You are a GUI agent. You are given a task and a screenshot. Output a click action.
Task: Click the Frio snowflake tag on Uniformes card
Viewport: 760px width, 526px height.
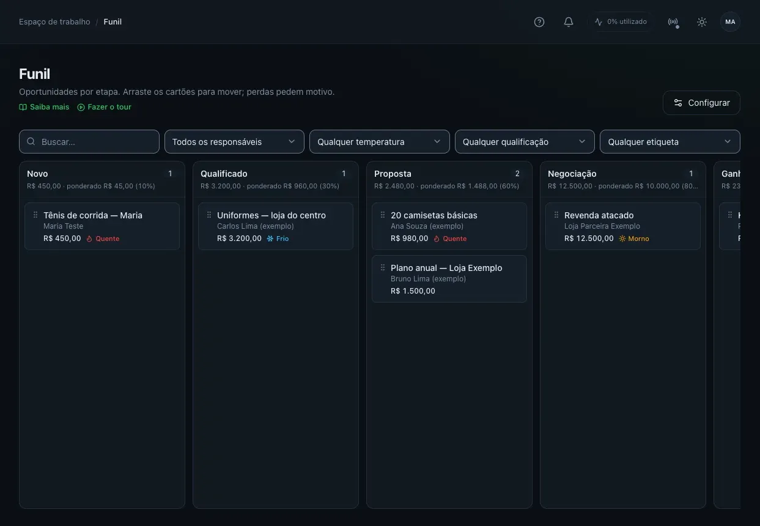tap(278, 239)
